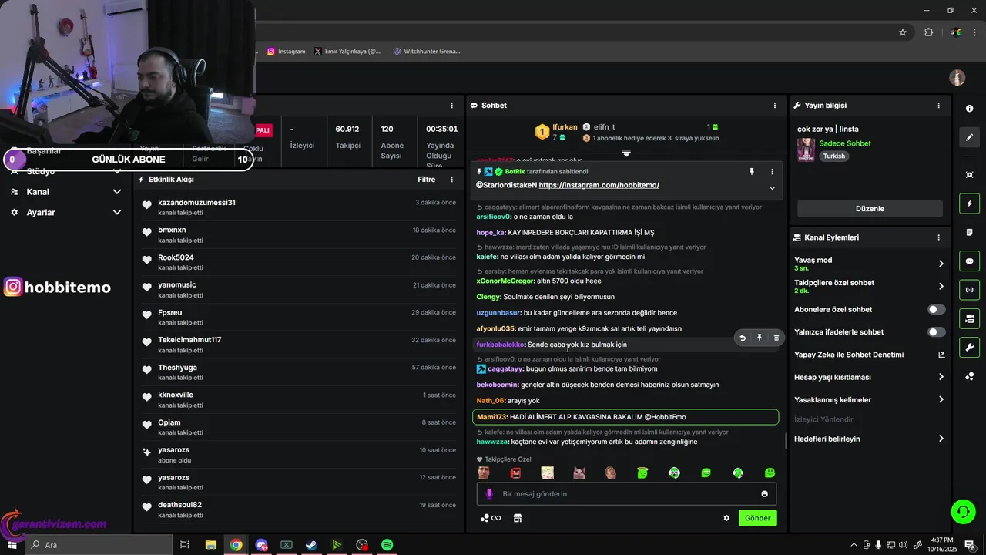986x555 pixels.
Task: Open the shop icon below chat input
Action: [x=518, y=518]
